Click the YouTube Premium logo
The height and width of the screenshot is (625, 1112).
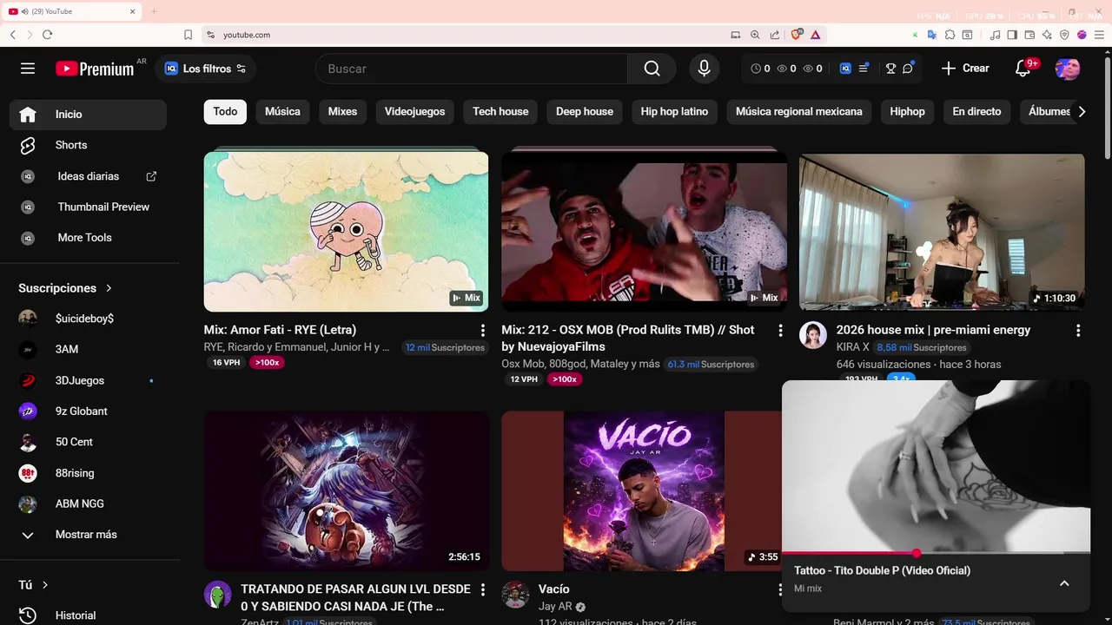(x=95, y=69)
